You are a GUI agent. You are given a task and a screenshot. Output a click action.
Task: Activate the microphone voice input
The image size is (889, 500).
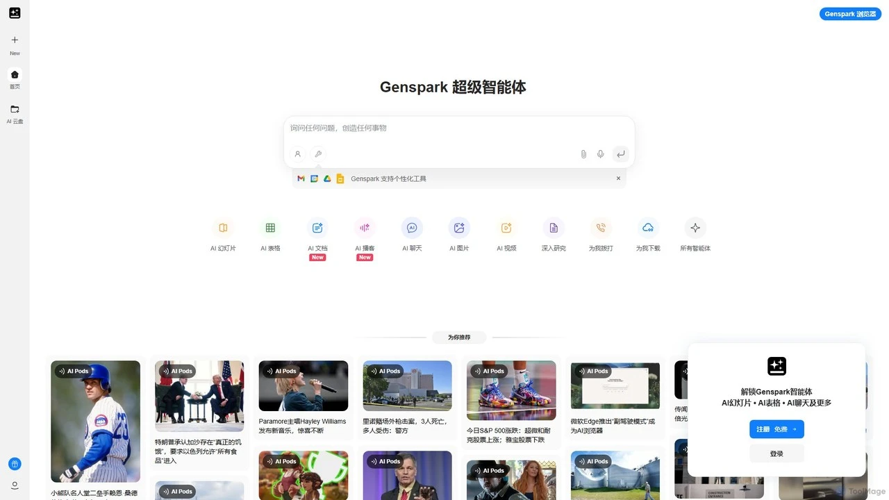(601, 154)
